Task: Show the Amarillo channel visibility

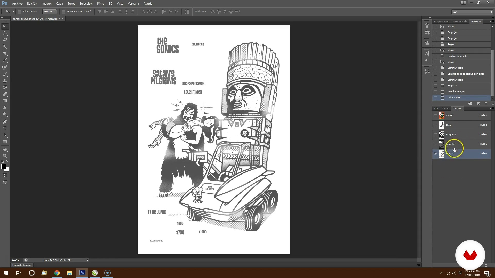Action: 435,144
